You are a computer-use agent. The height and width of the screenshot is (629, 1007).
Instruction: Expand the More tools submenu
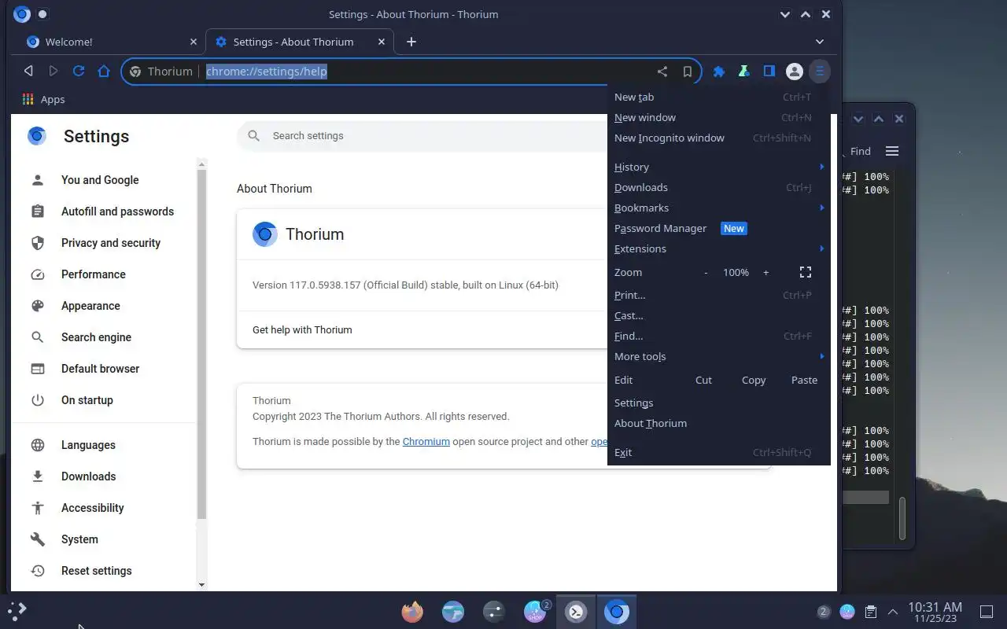pyautogui.click(x=718, y=356)
